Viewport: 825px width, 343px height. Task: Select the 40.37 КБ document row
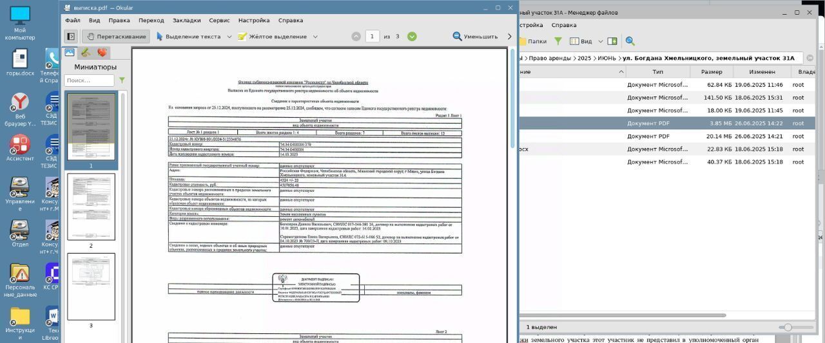pos(667,162)
